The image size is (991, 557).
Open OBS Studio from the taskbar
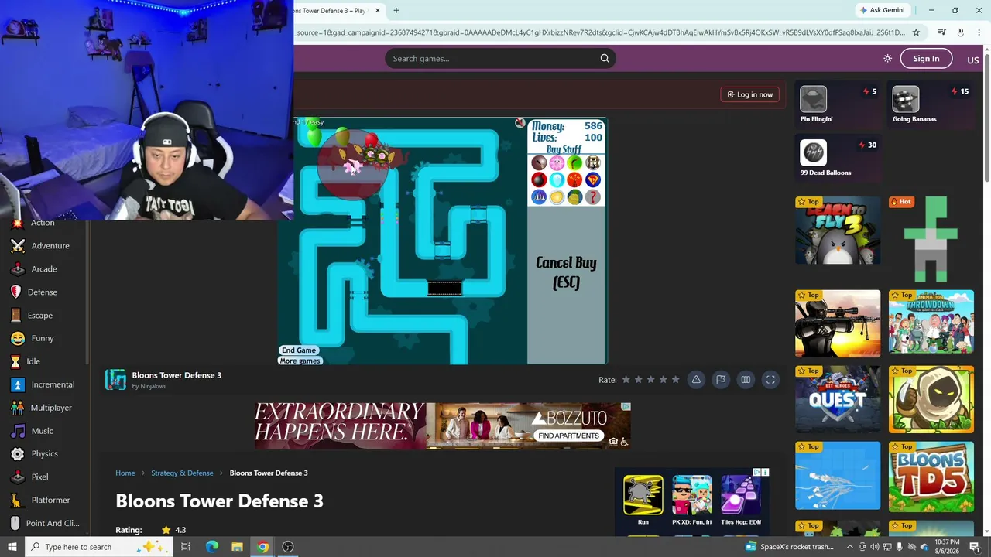click(288, 547)
